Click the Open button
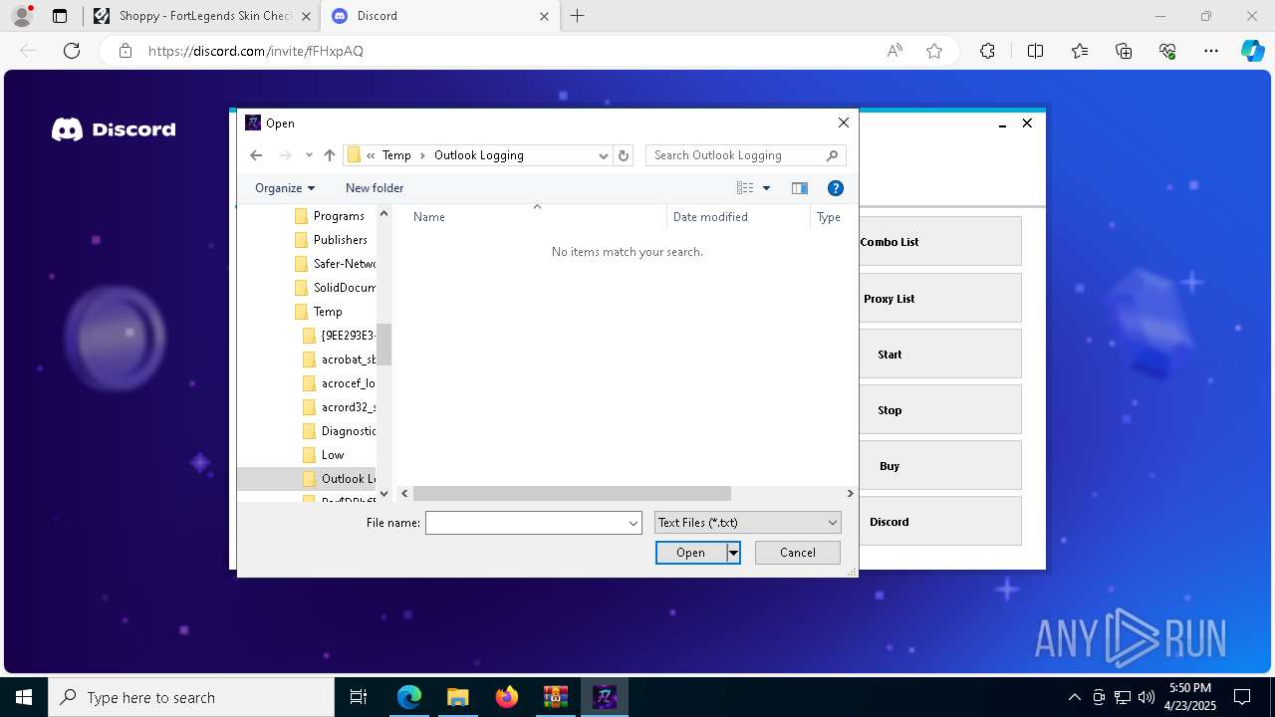This screenshot has width=1275, height=717. (x=690, y=553)
